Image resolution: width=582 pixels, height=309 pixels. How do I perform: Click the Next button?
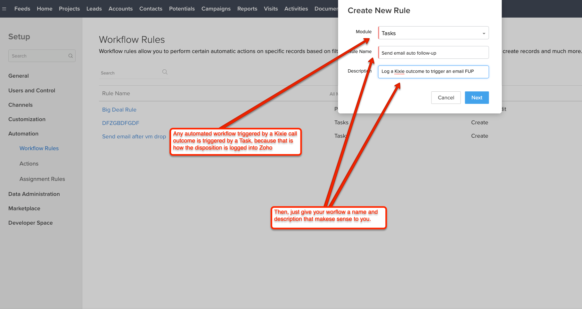coord(477,97)
